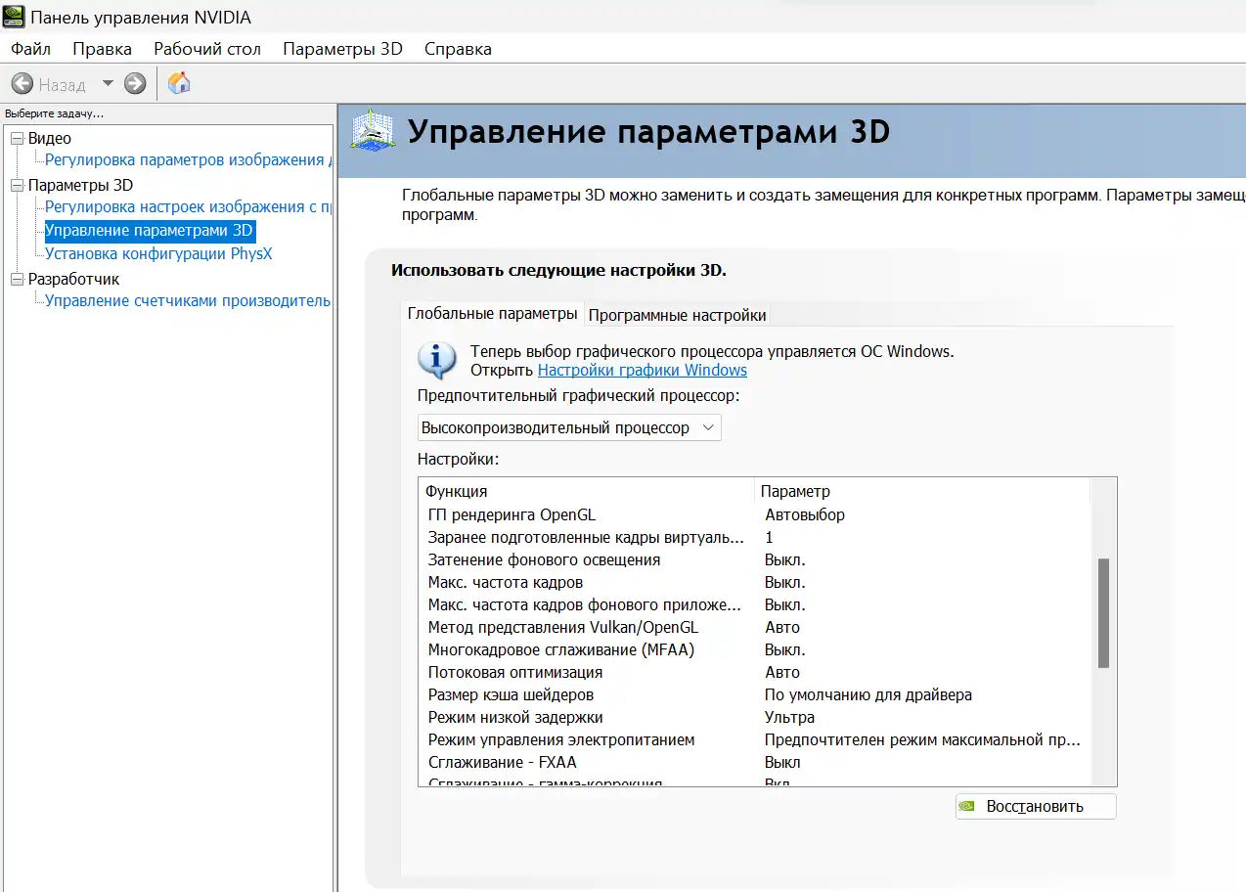The image size is (1246, 892).
Task: Open the Рабочий стол menu
Action: pos(207,49)
